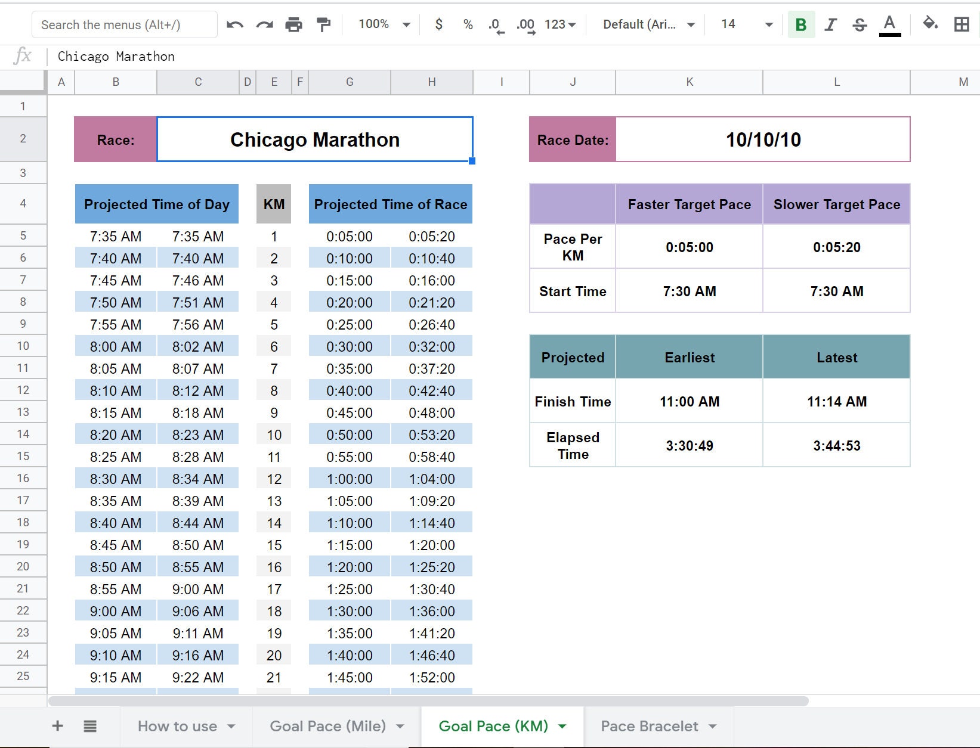Select the Latest header cell
Image resolution: width=980 pixels, height=748 pixels.
(x=836, y=357)
